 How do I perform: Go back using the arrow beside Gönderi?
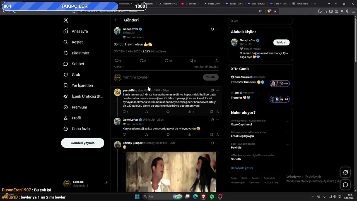pyautogui.click(x=116, y=20)
